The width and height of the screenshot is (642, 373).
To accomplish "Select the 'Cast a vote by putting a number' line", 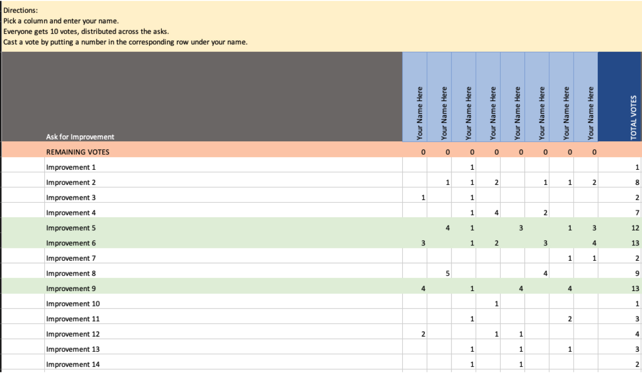I will tap(125, 42).
